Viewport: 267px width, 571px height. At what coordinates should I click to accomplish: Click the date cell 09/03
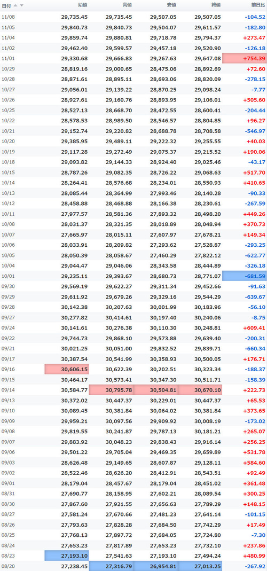[x=8, y=463]
